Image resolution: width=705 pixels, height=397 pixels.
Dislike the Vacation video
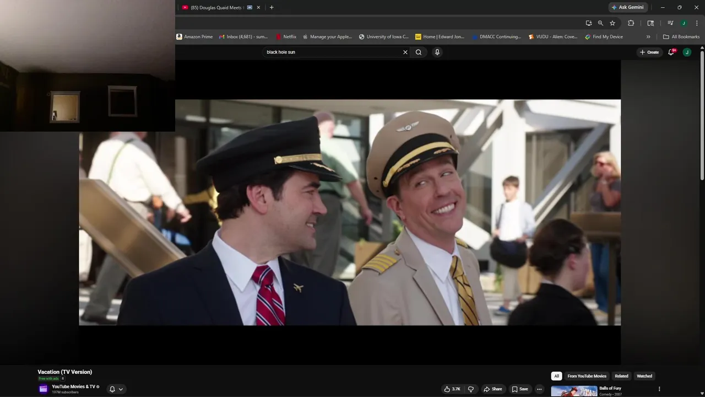471,389
